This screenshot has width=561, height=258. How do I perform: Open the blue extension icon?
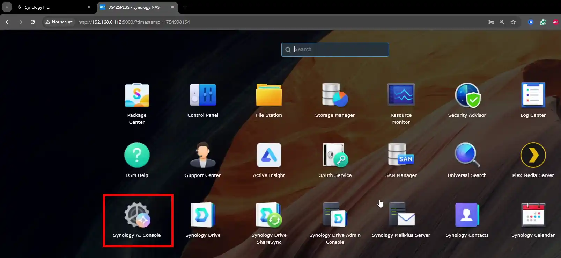531,22
